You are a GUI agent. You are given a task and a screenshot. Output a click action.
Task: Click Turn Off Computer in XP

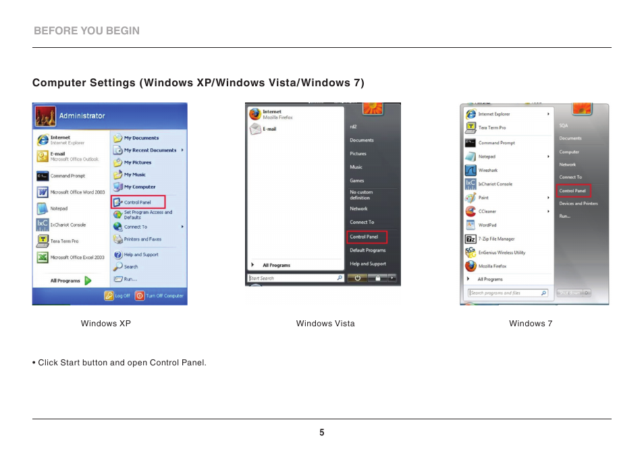(x=159, y=295)
